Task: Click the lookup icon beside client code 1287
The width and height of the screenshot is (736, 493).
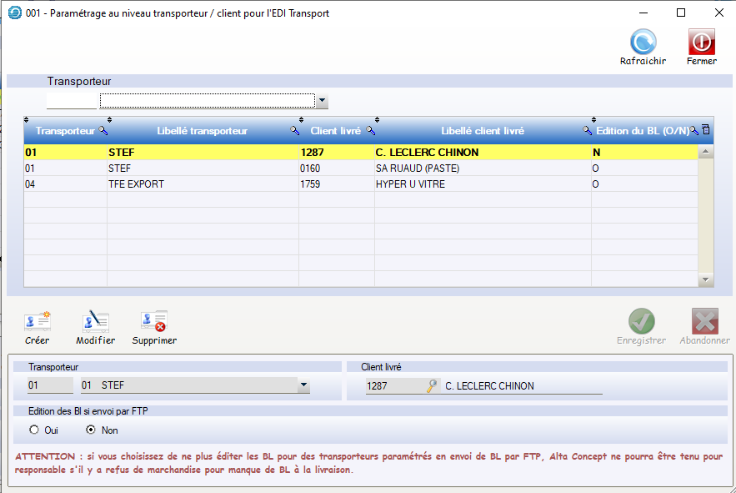Action: pos(432,385)
